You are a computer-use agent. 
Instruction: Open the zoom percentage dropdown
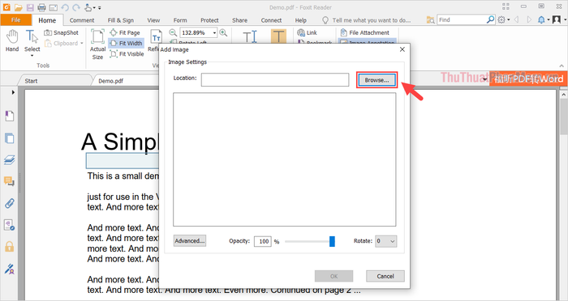[214, 33]
